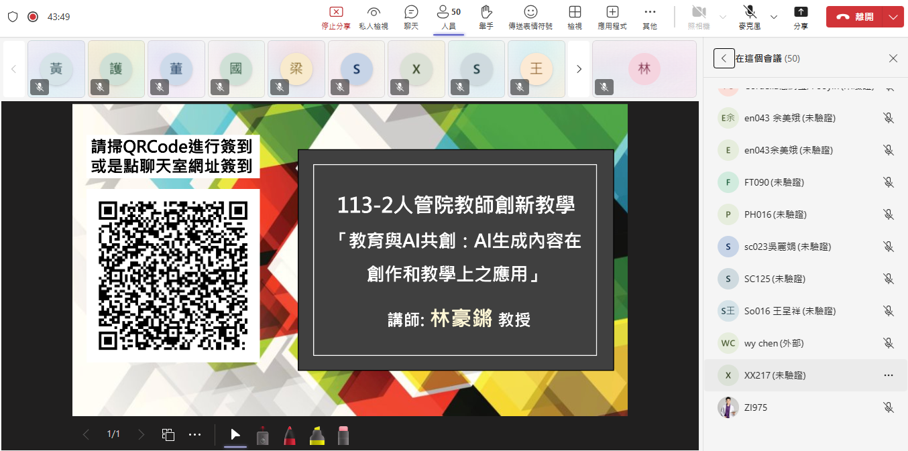Open the View (檢視) layout menu
This screenshot has width=908, height=451.
575,18
